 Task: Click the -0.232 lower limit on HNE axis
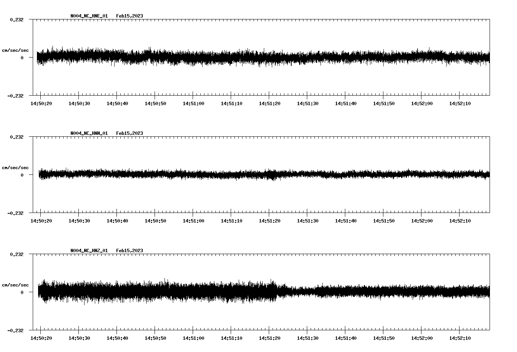pos(15,96)
